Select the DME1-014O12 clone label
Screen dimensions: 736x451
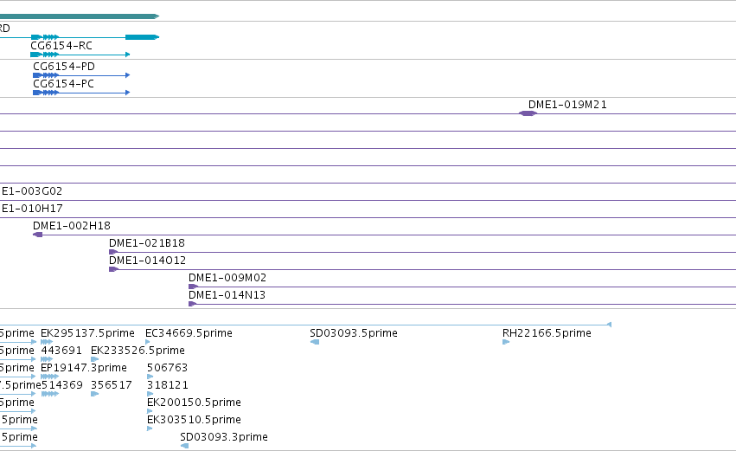point(147,261)
